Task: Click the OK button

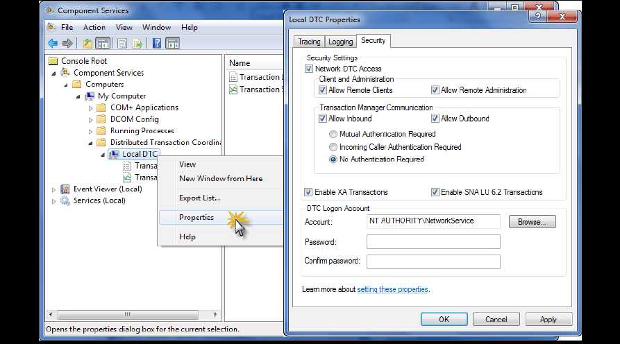Action: click(444, 319)
